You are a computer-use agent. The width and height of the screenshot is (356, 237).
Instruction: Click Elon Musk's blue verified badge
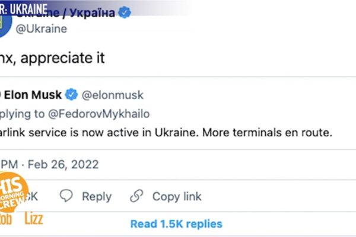click(x=72, y=94)
